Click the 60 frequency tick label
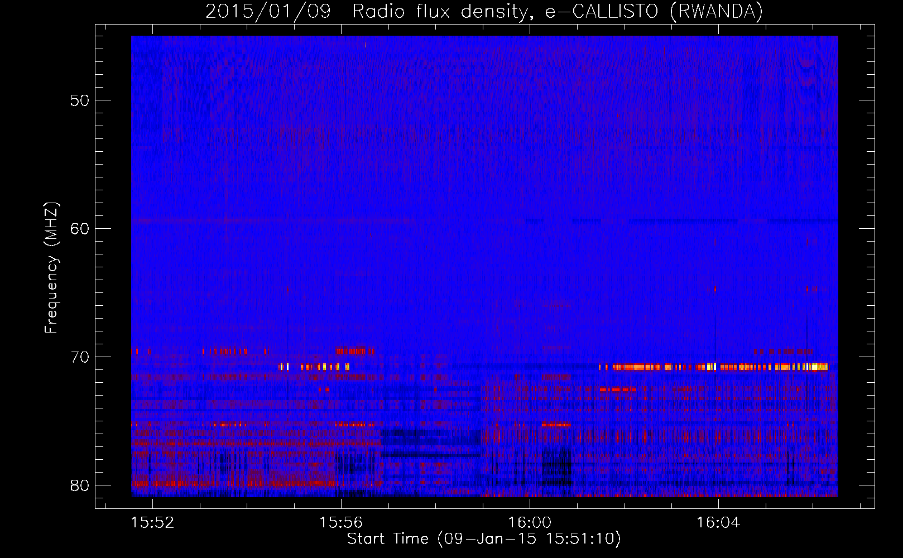Image resolution: width=903 pixels, height=558 pixels. [x=79, y=229]
